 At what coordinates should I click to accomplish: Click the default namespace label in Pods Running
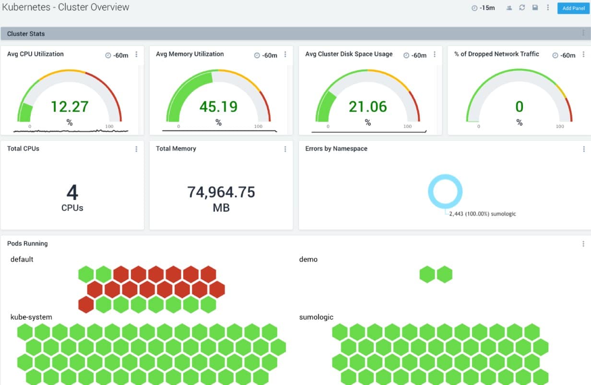[x=22, y=259]
